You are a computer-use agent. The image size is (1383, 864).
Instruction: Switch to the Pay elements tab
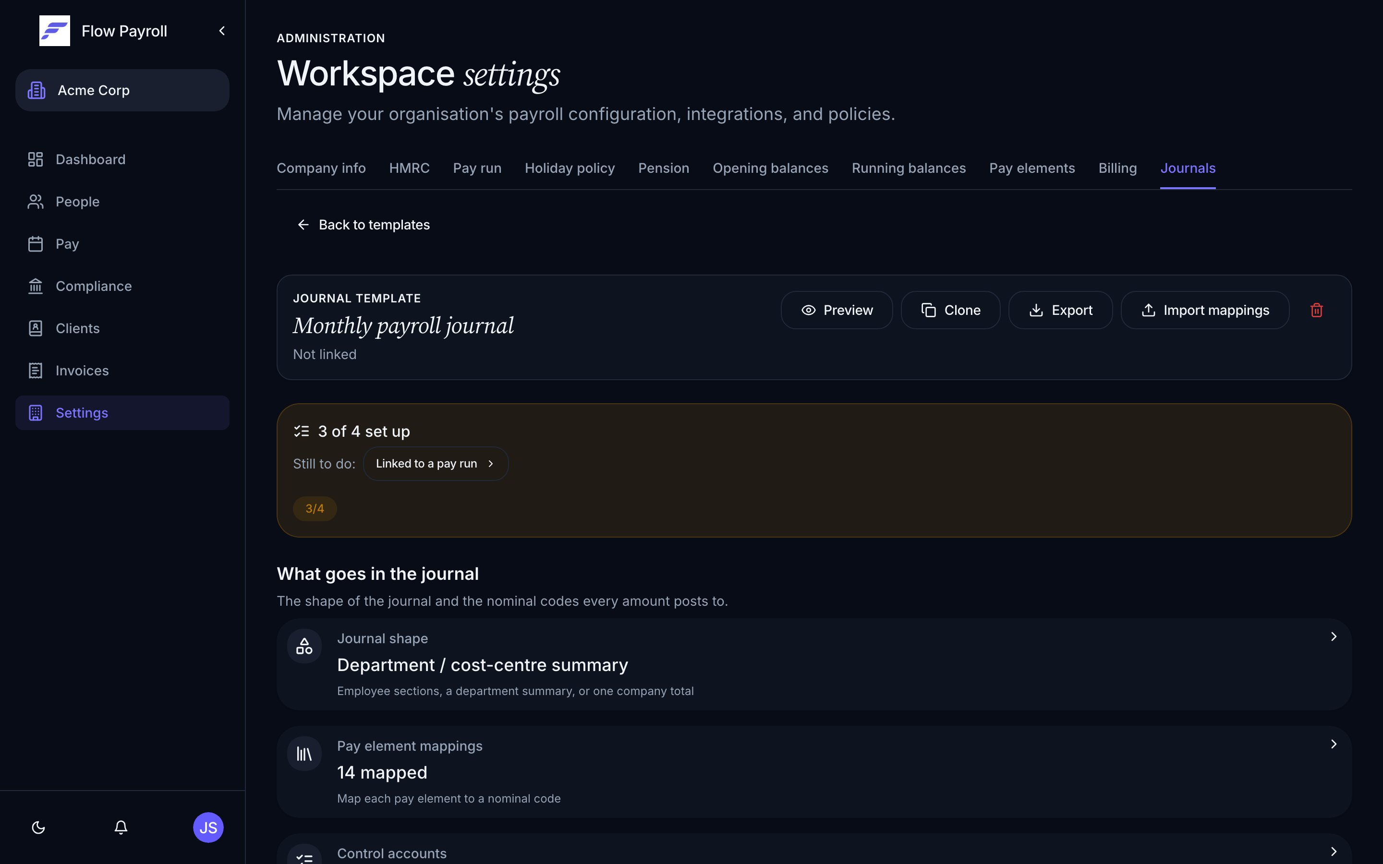click(x=1032, y=168)
